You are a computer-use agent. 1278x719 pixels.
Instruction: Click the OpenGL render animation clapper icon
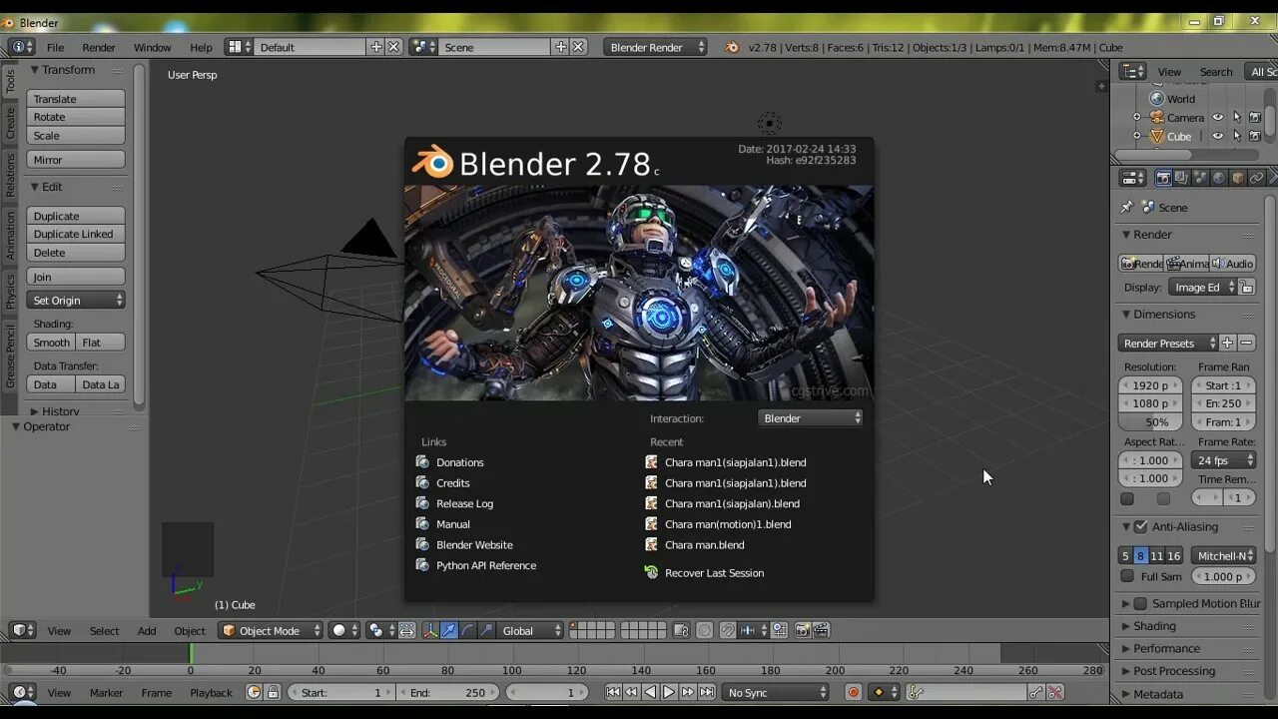821,630
